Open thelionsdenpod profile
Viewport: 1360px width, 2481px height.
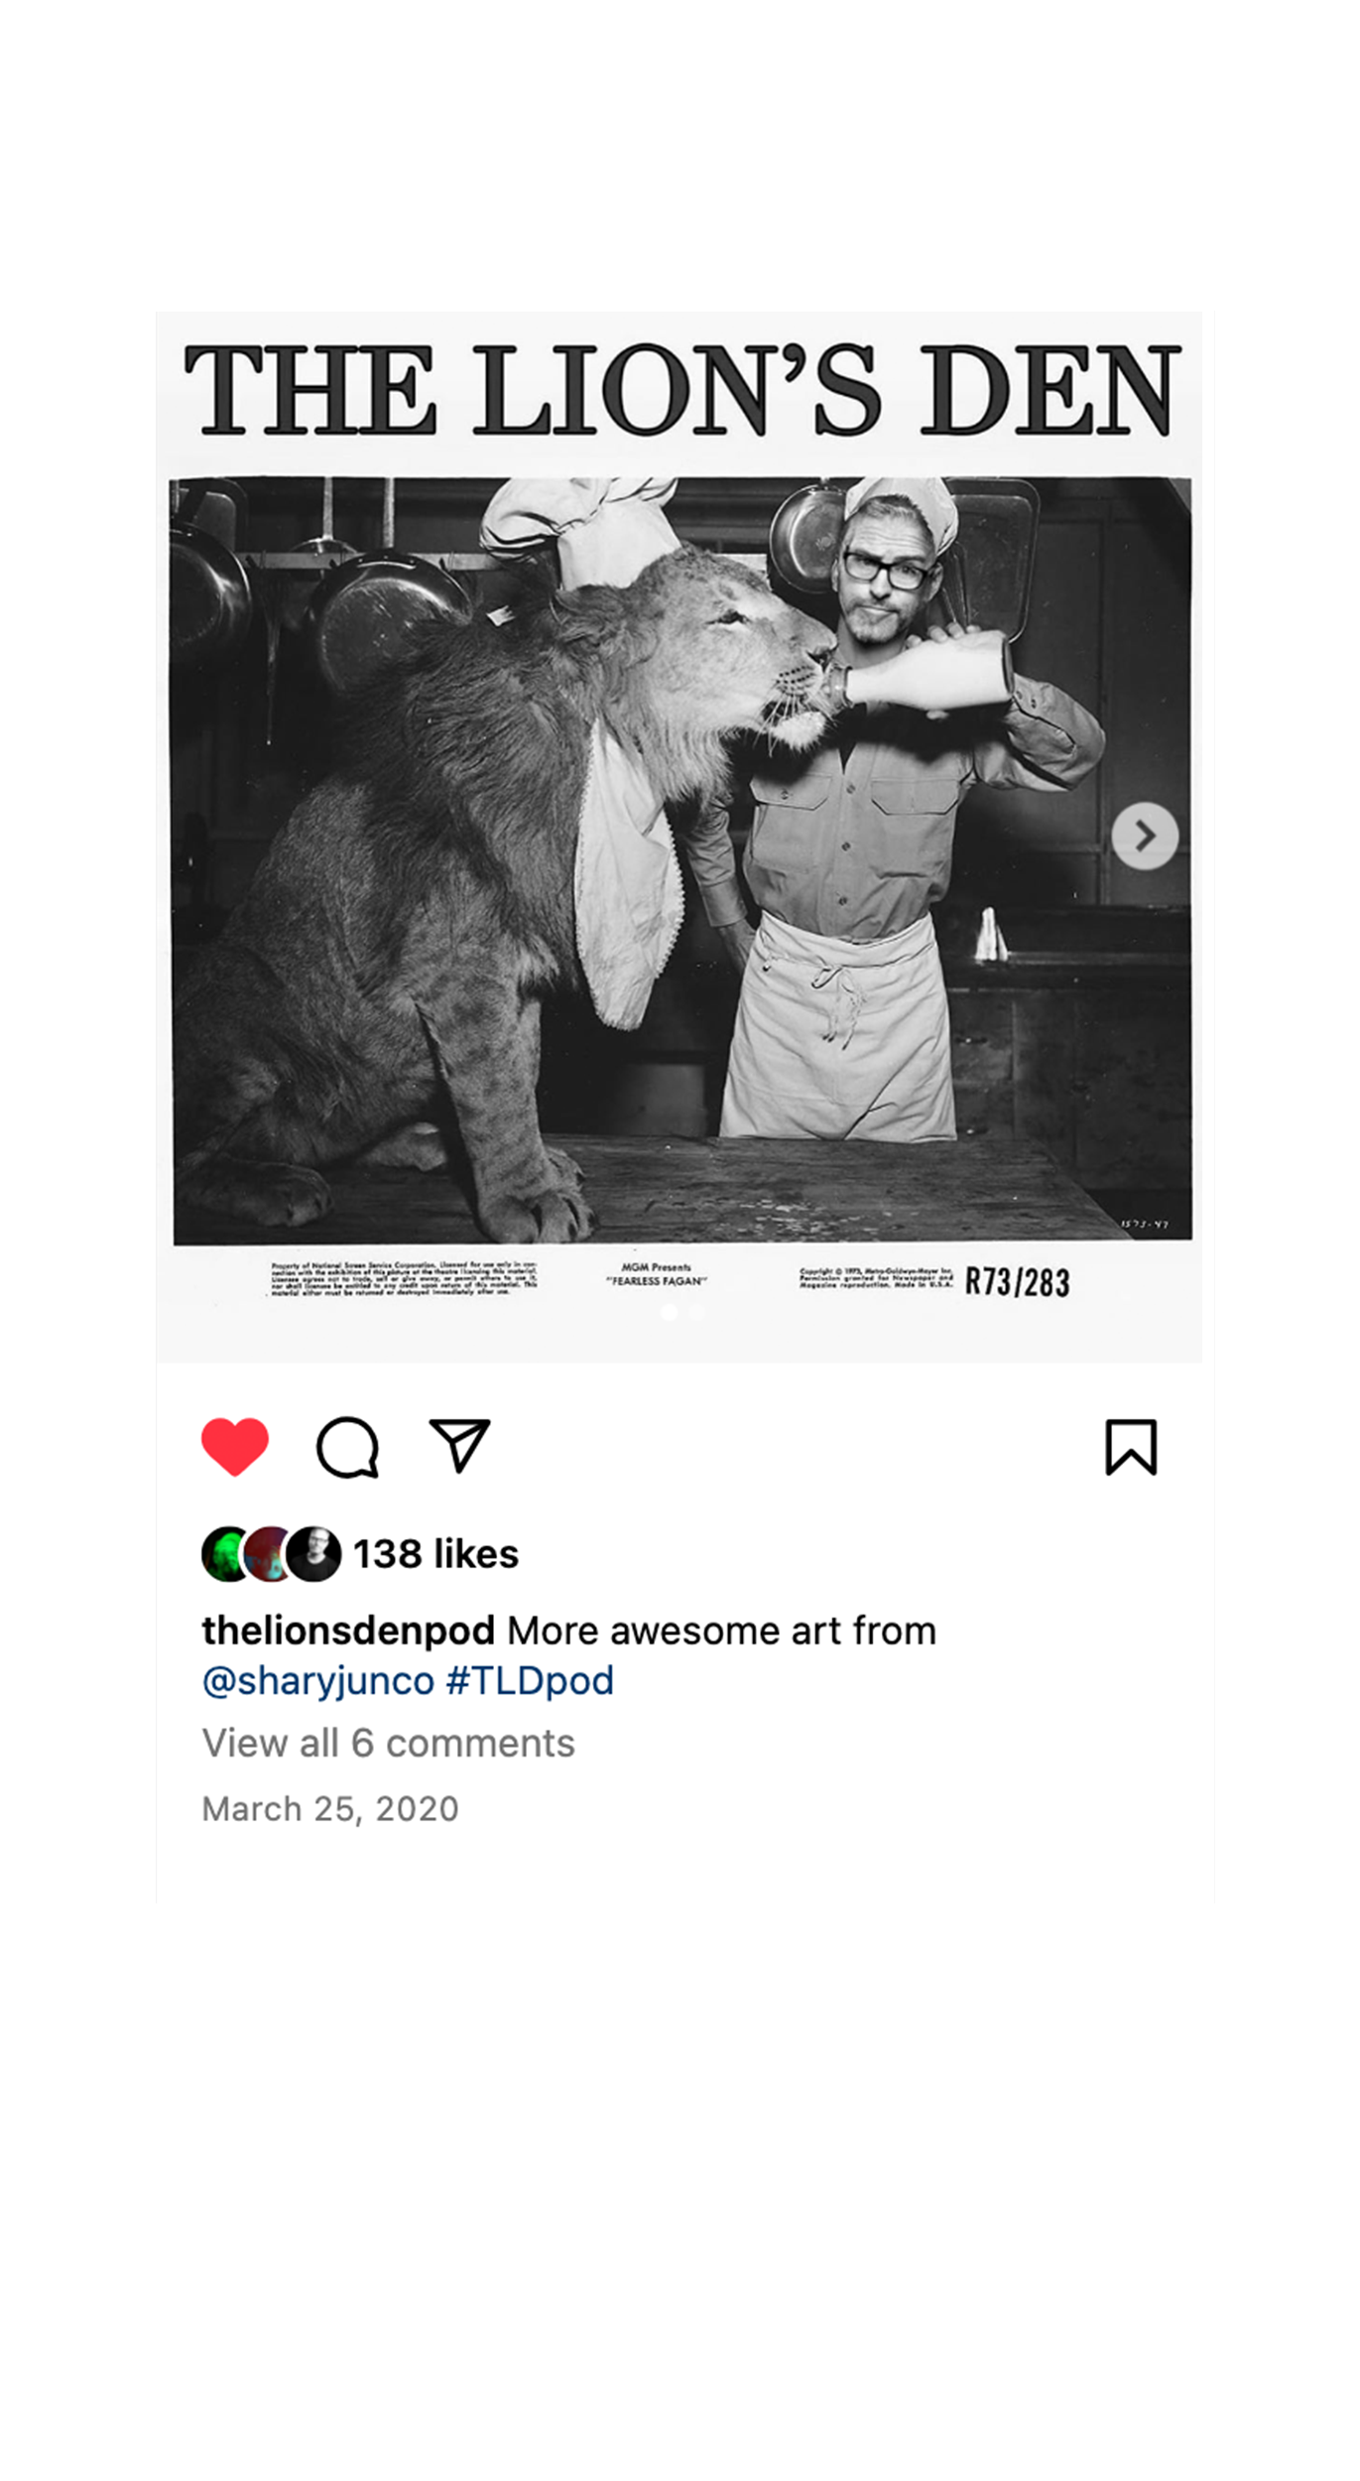348,1631
